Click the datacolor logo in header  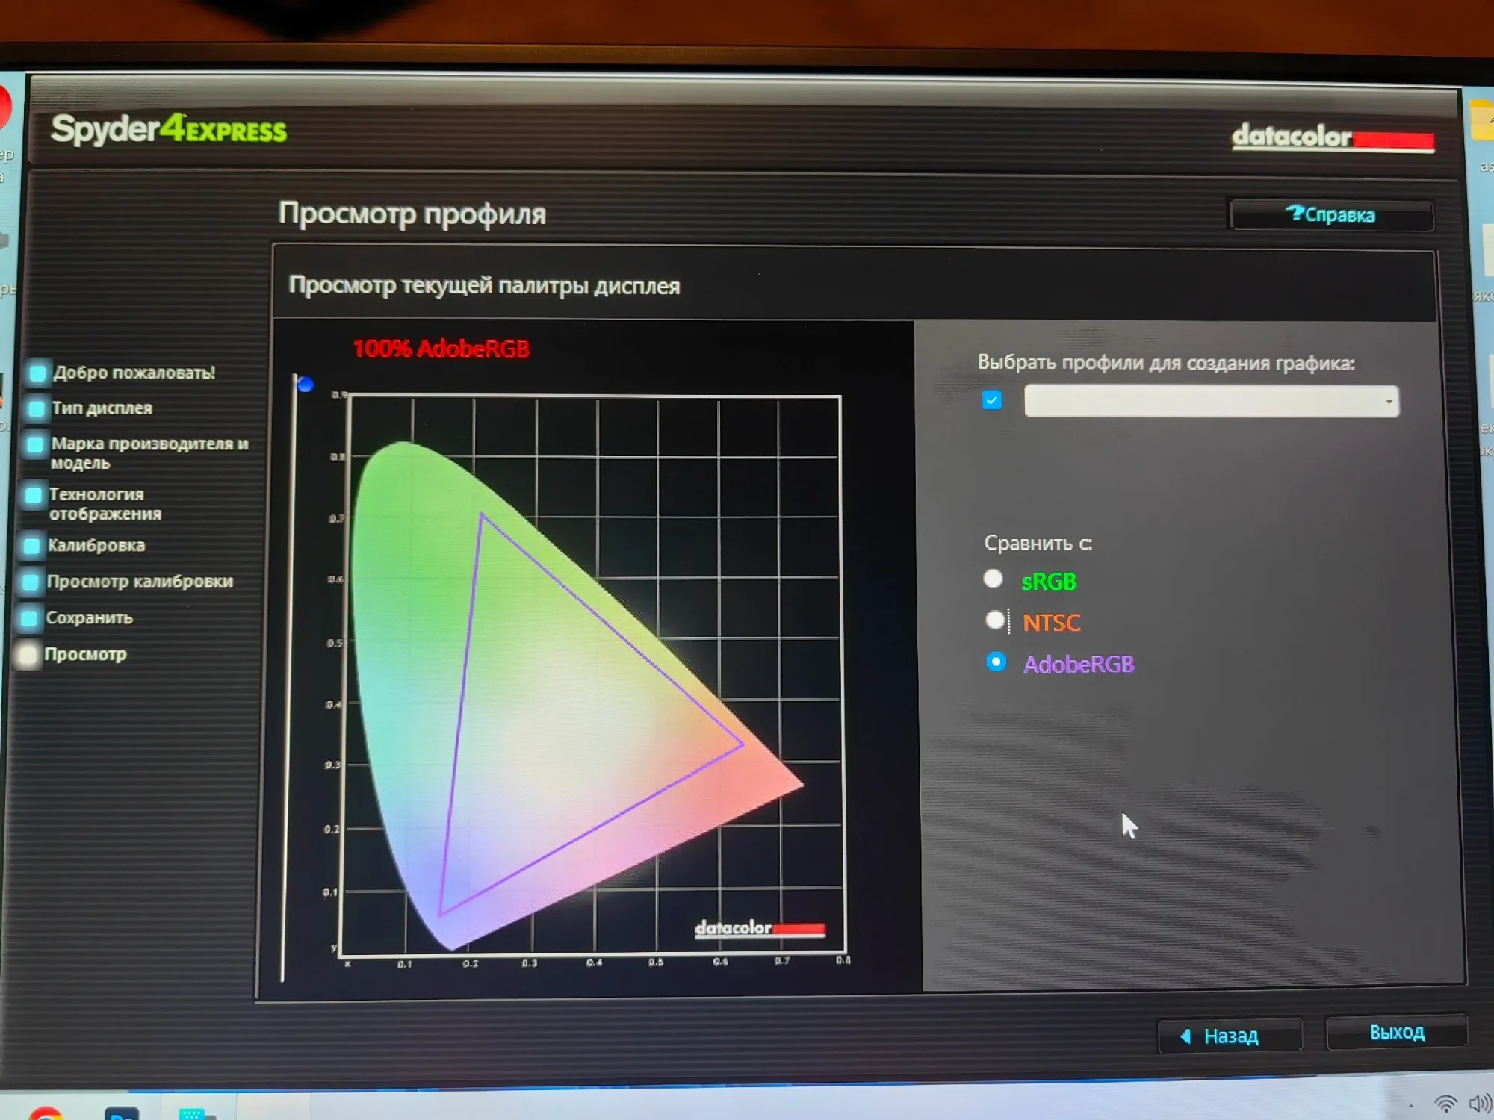coord(1333,137)
